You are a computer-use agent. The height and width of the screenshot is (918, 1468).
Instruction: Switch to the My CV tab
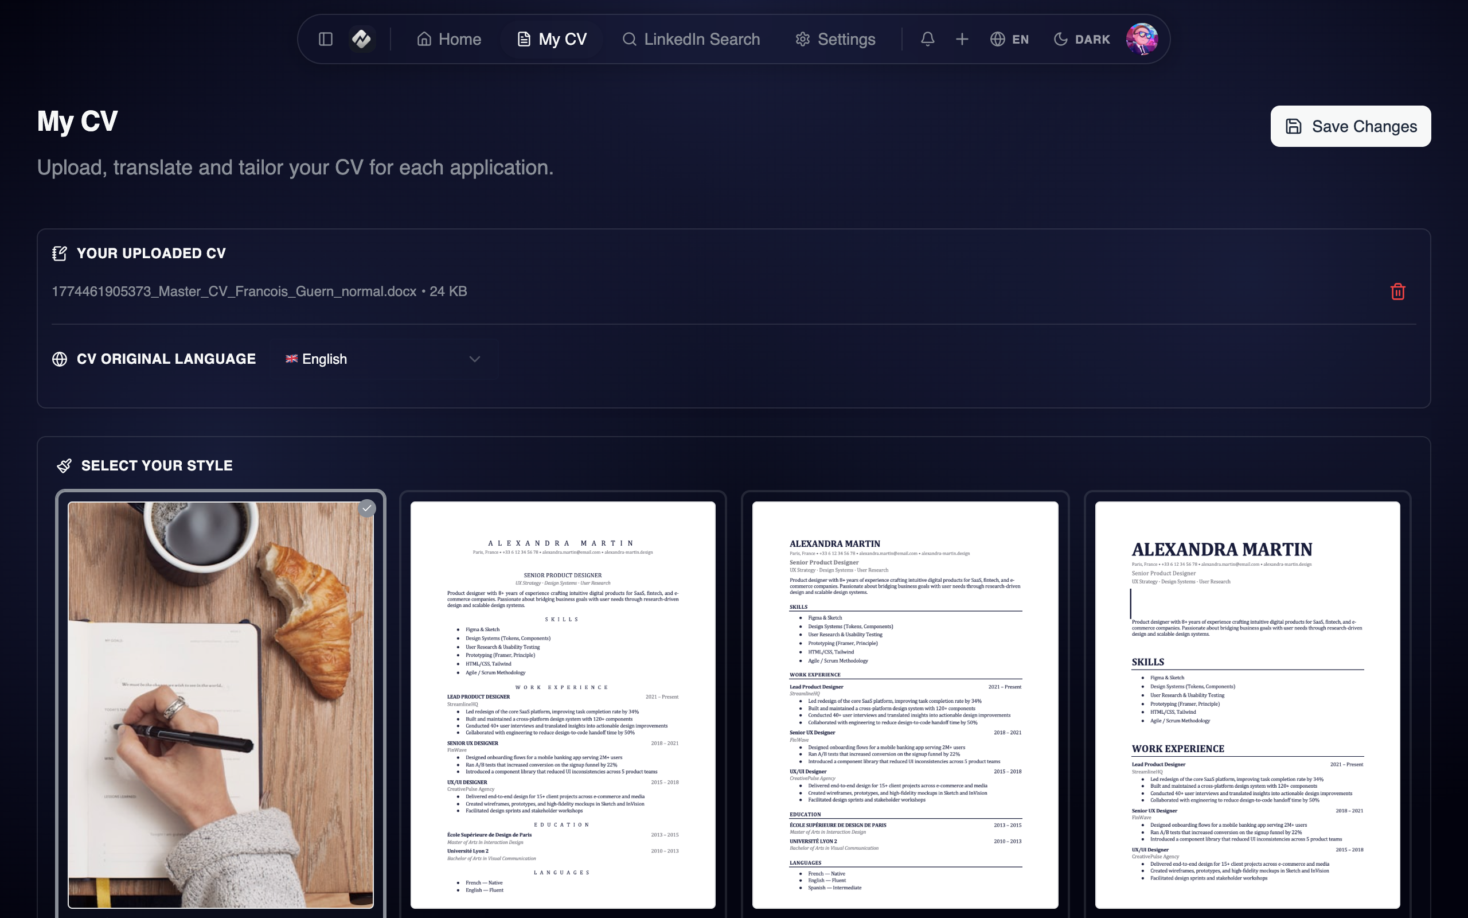(x=552, y=38)
